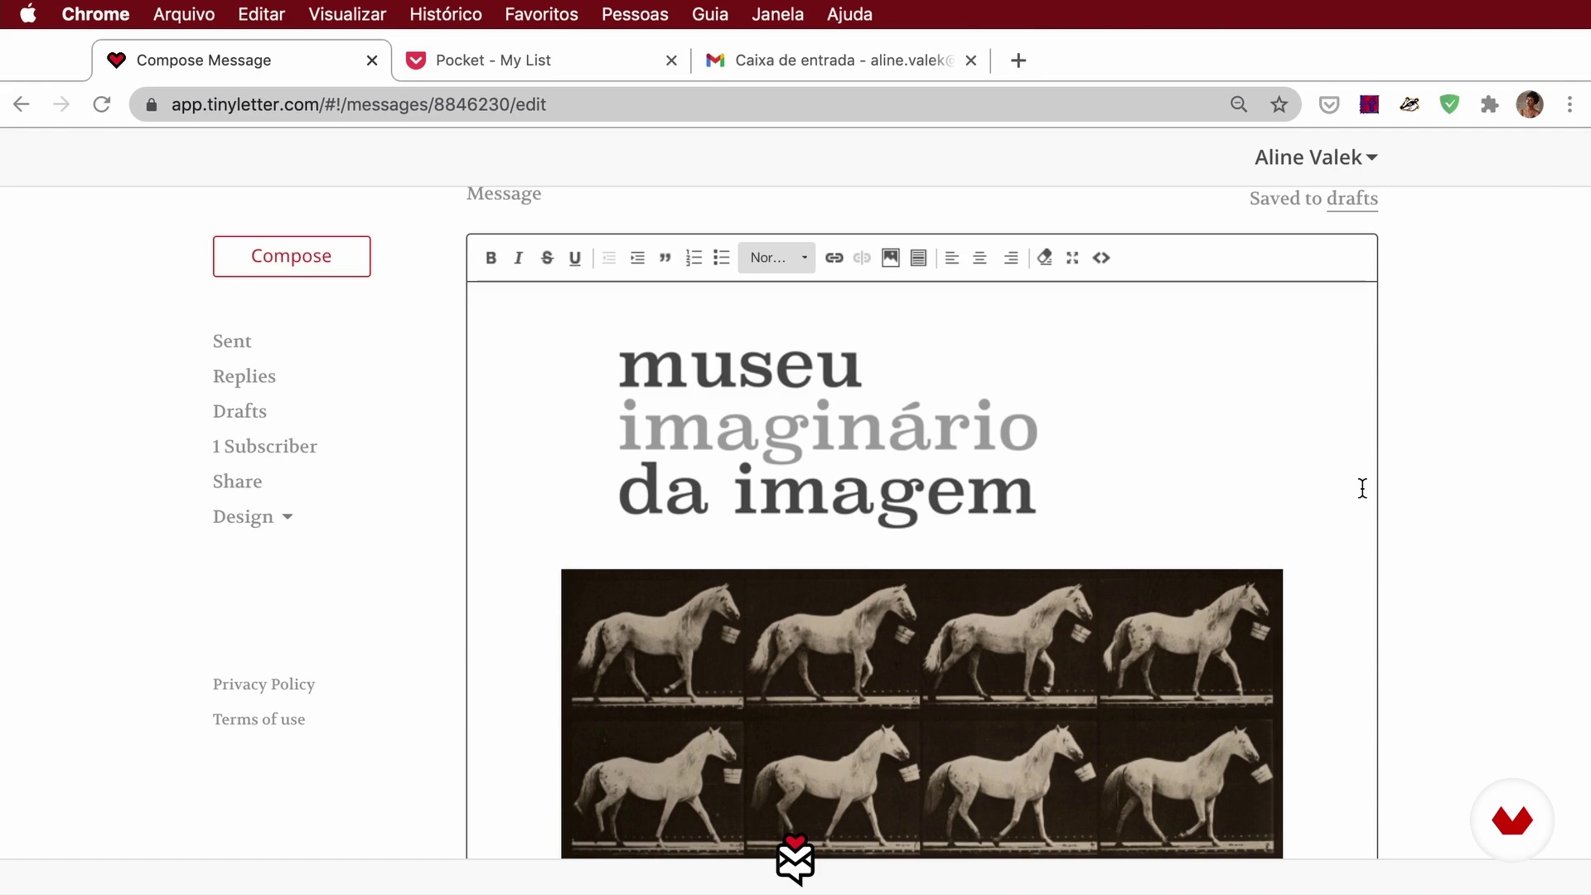The height and width of the screenshot is (895, 1591).
Task: Open paragraph format dropdown showing Nor...
Action: tap(777, 258)
